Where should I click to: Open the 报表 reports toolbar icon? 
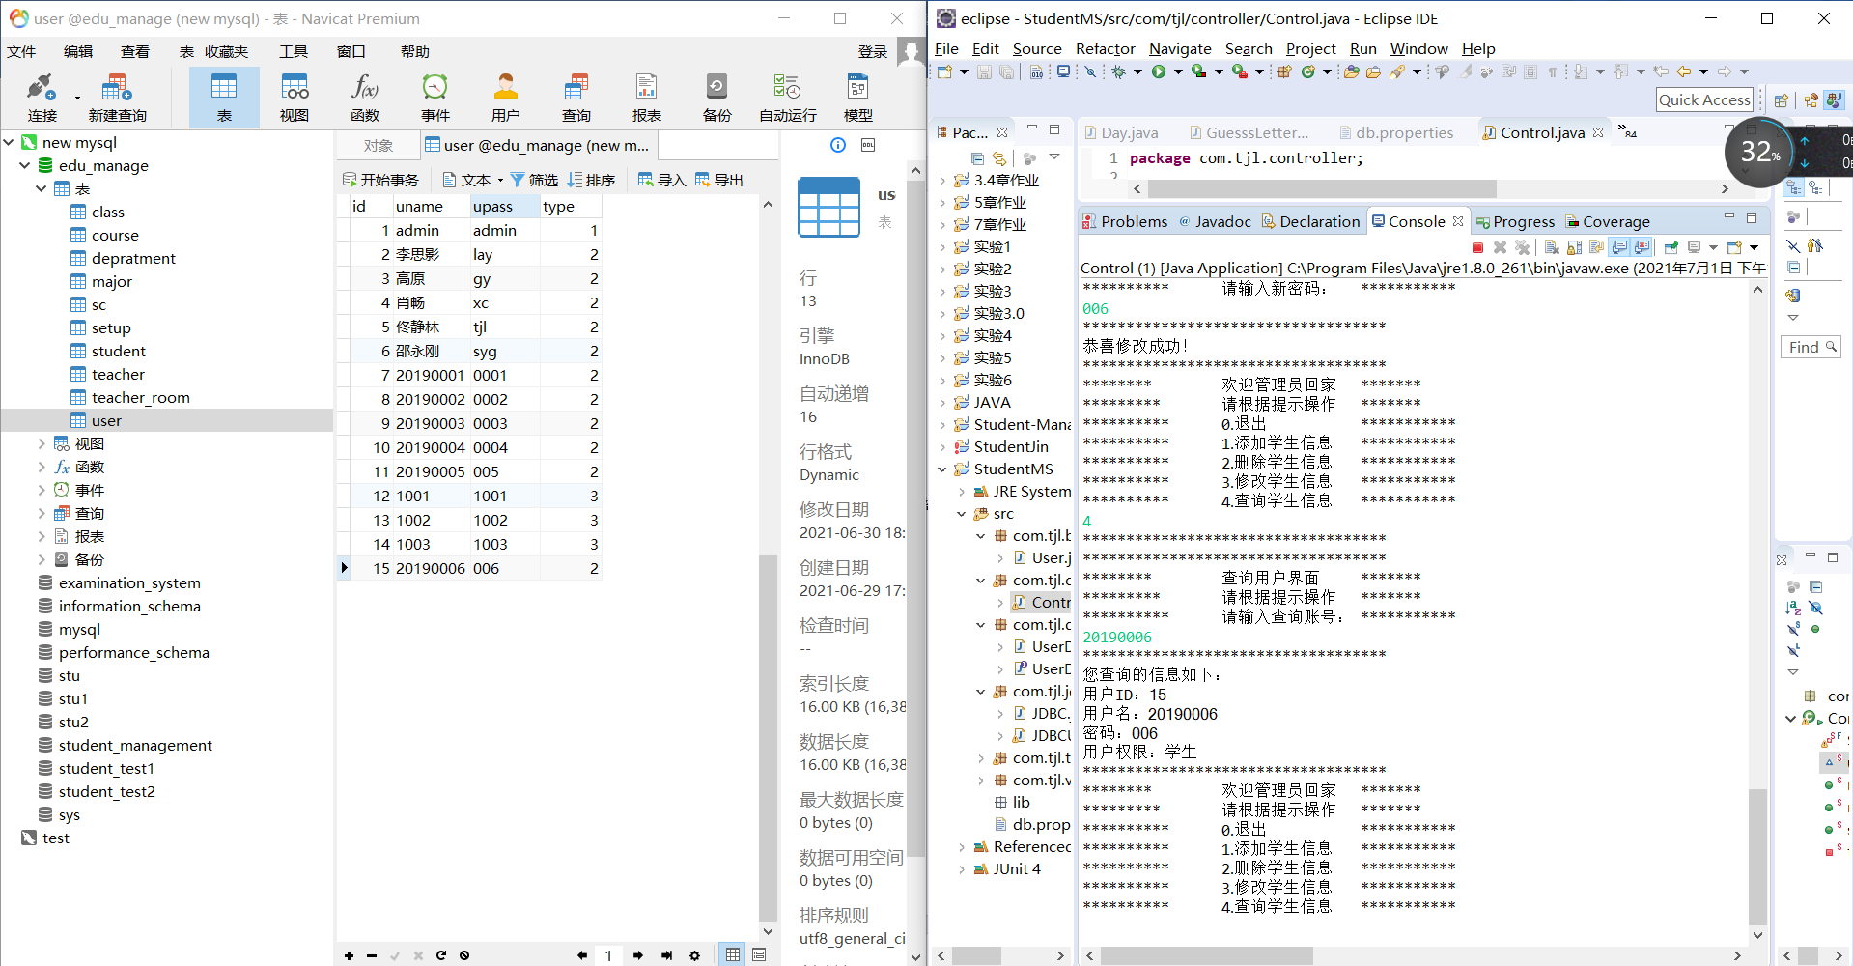(647, 97)
